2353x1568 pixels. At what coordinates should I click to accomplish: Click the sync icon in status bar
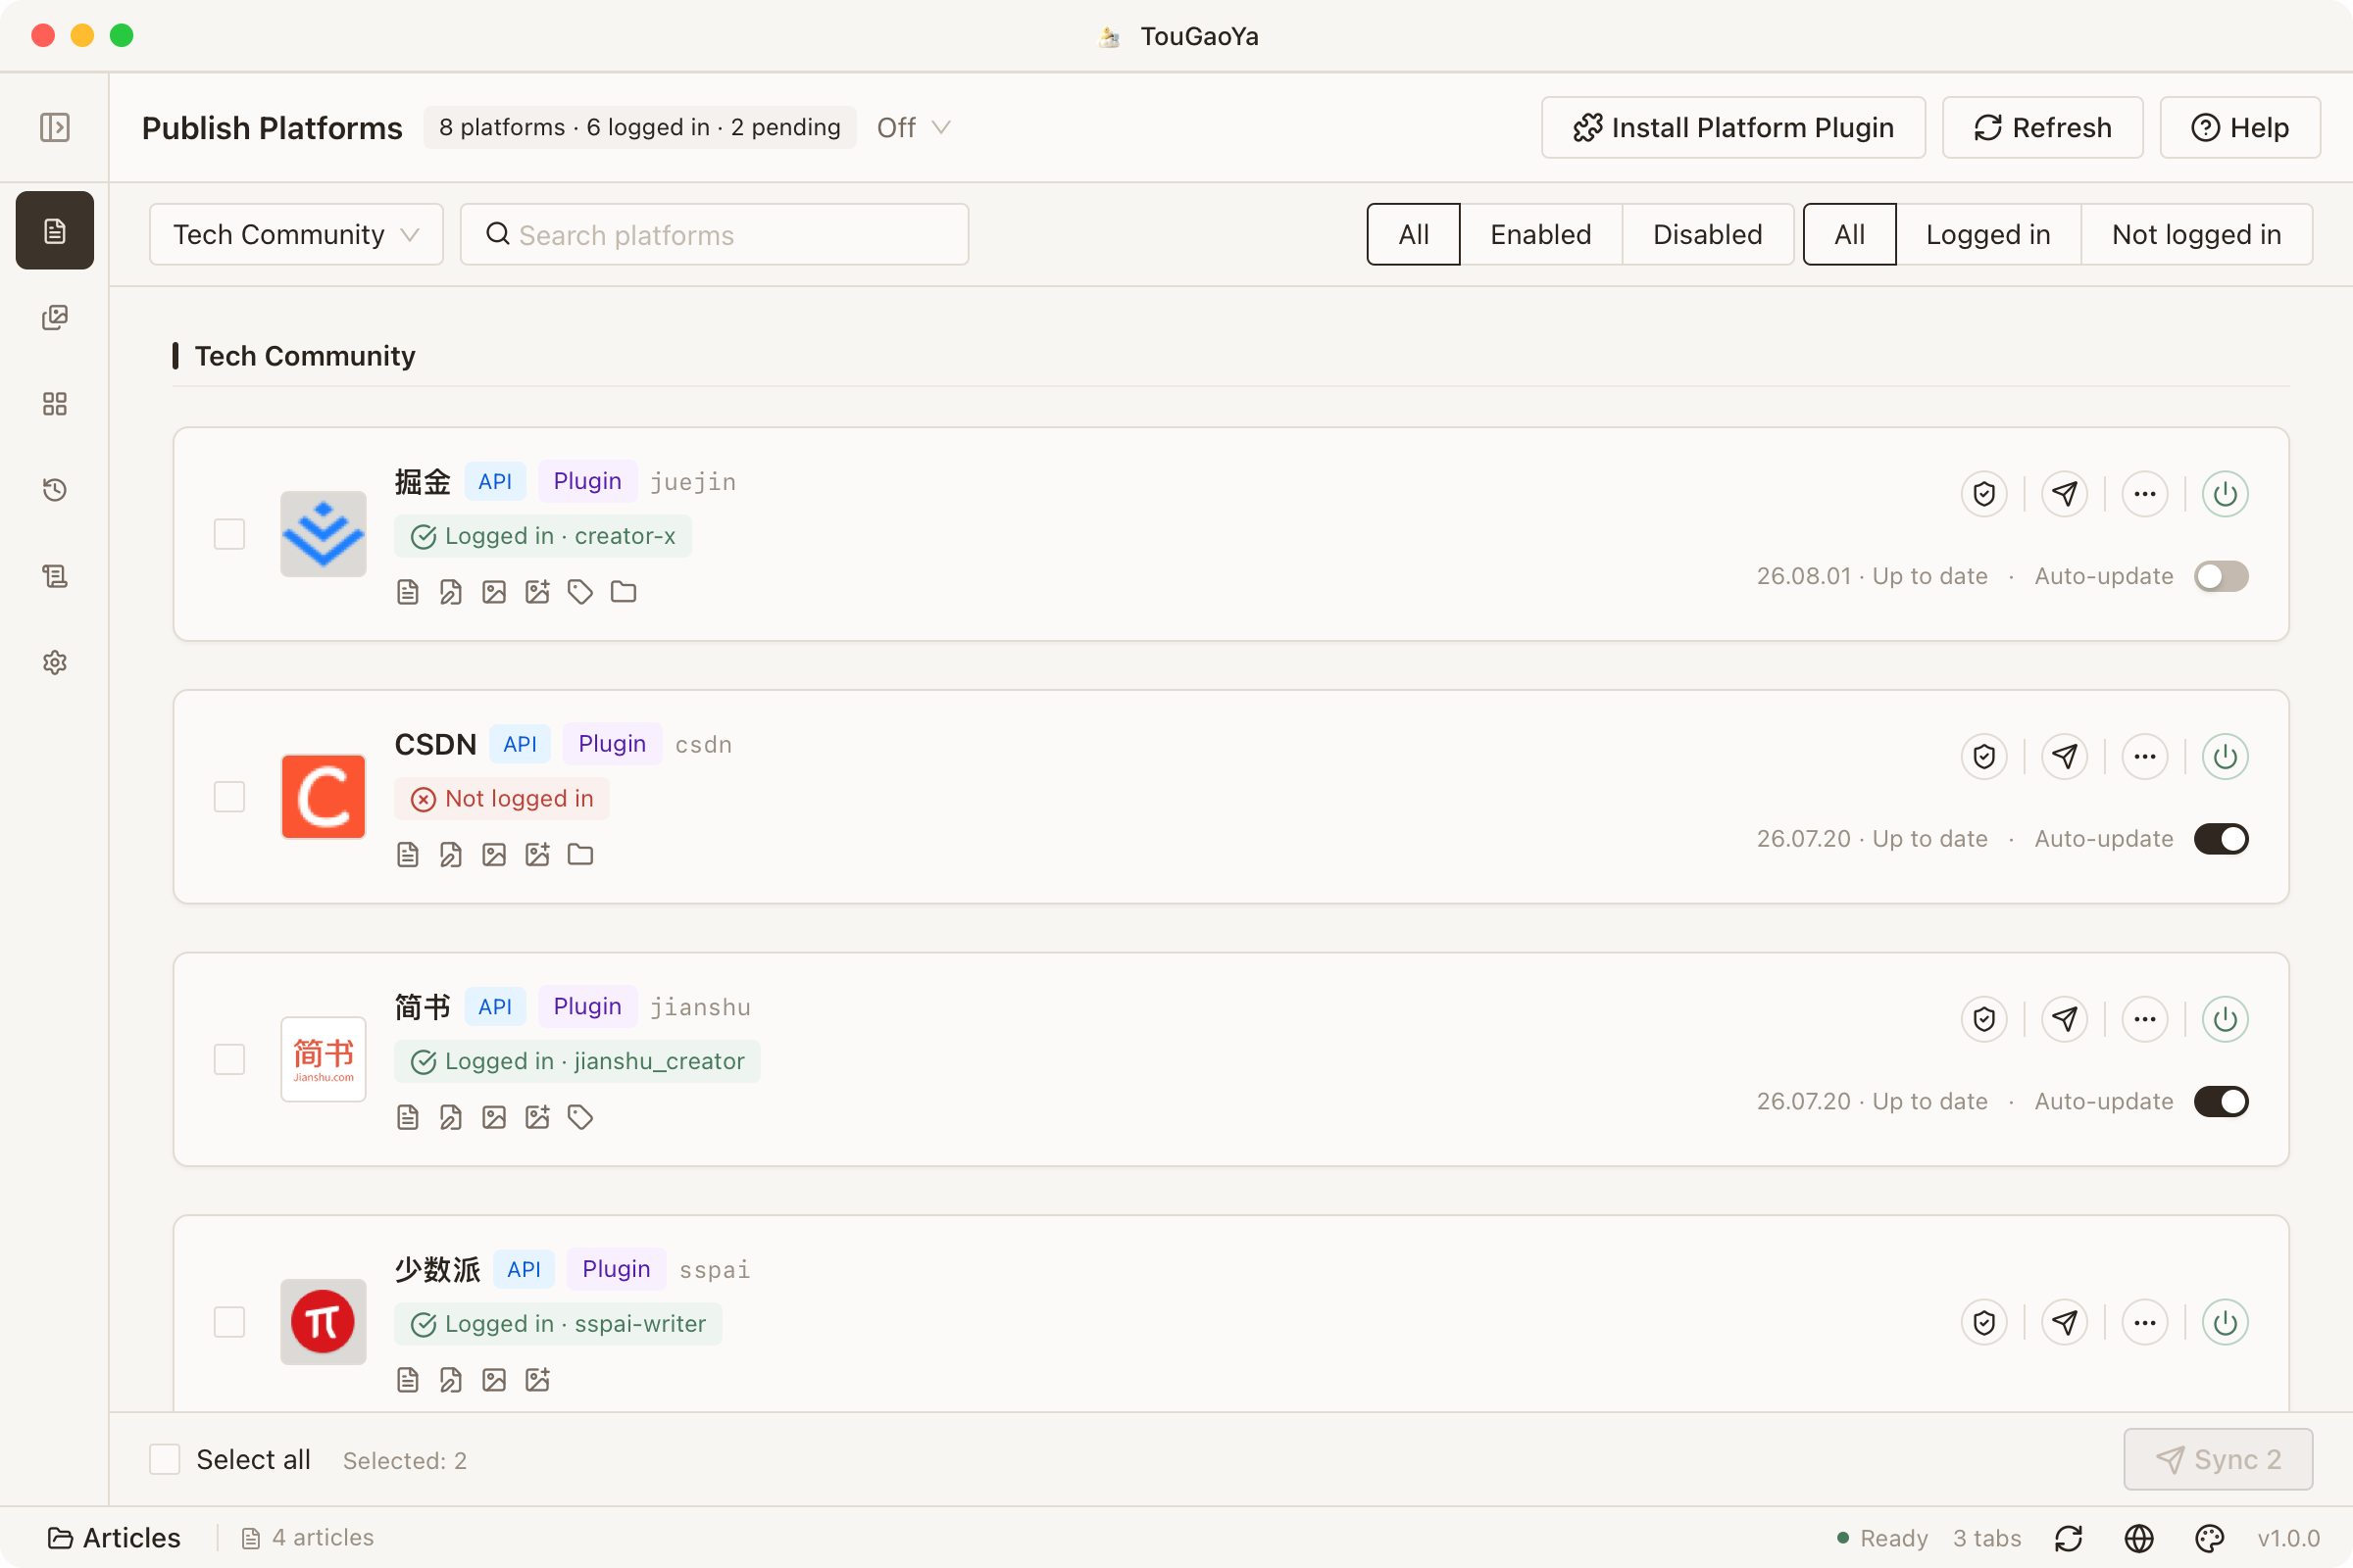tap(2069, 1538)
